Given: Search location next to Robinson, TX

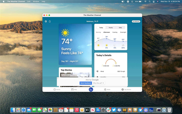Looking at the screenshot, I should coord(97,21).
